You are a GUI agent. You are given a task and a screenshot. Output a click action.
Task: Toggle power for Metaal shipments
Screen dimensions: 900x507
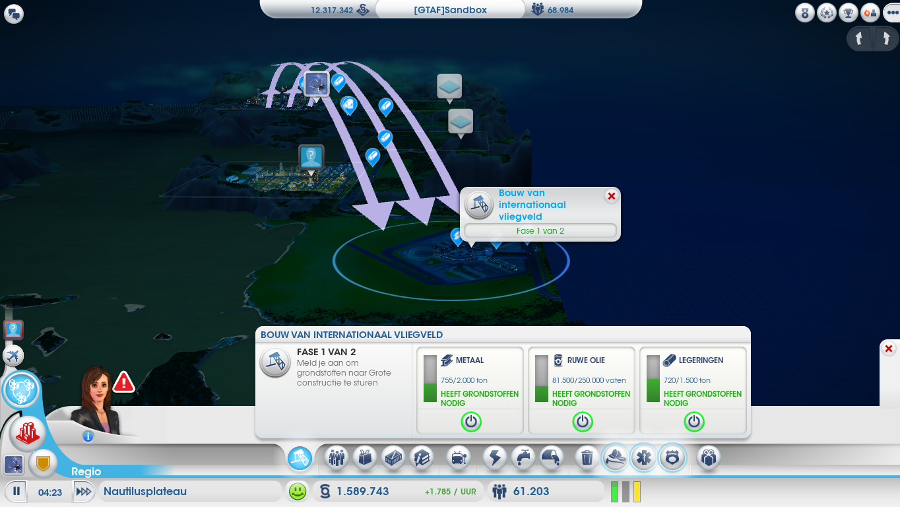[x=470, y=421]
